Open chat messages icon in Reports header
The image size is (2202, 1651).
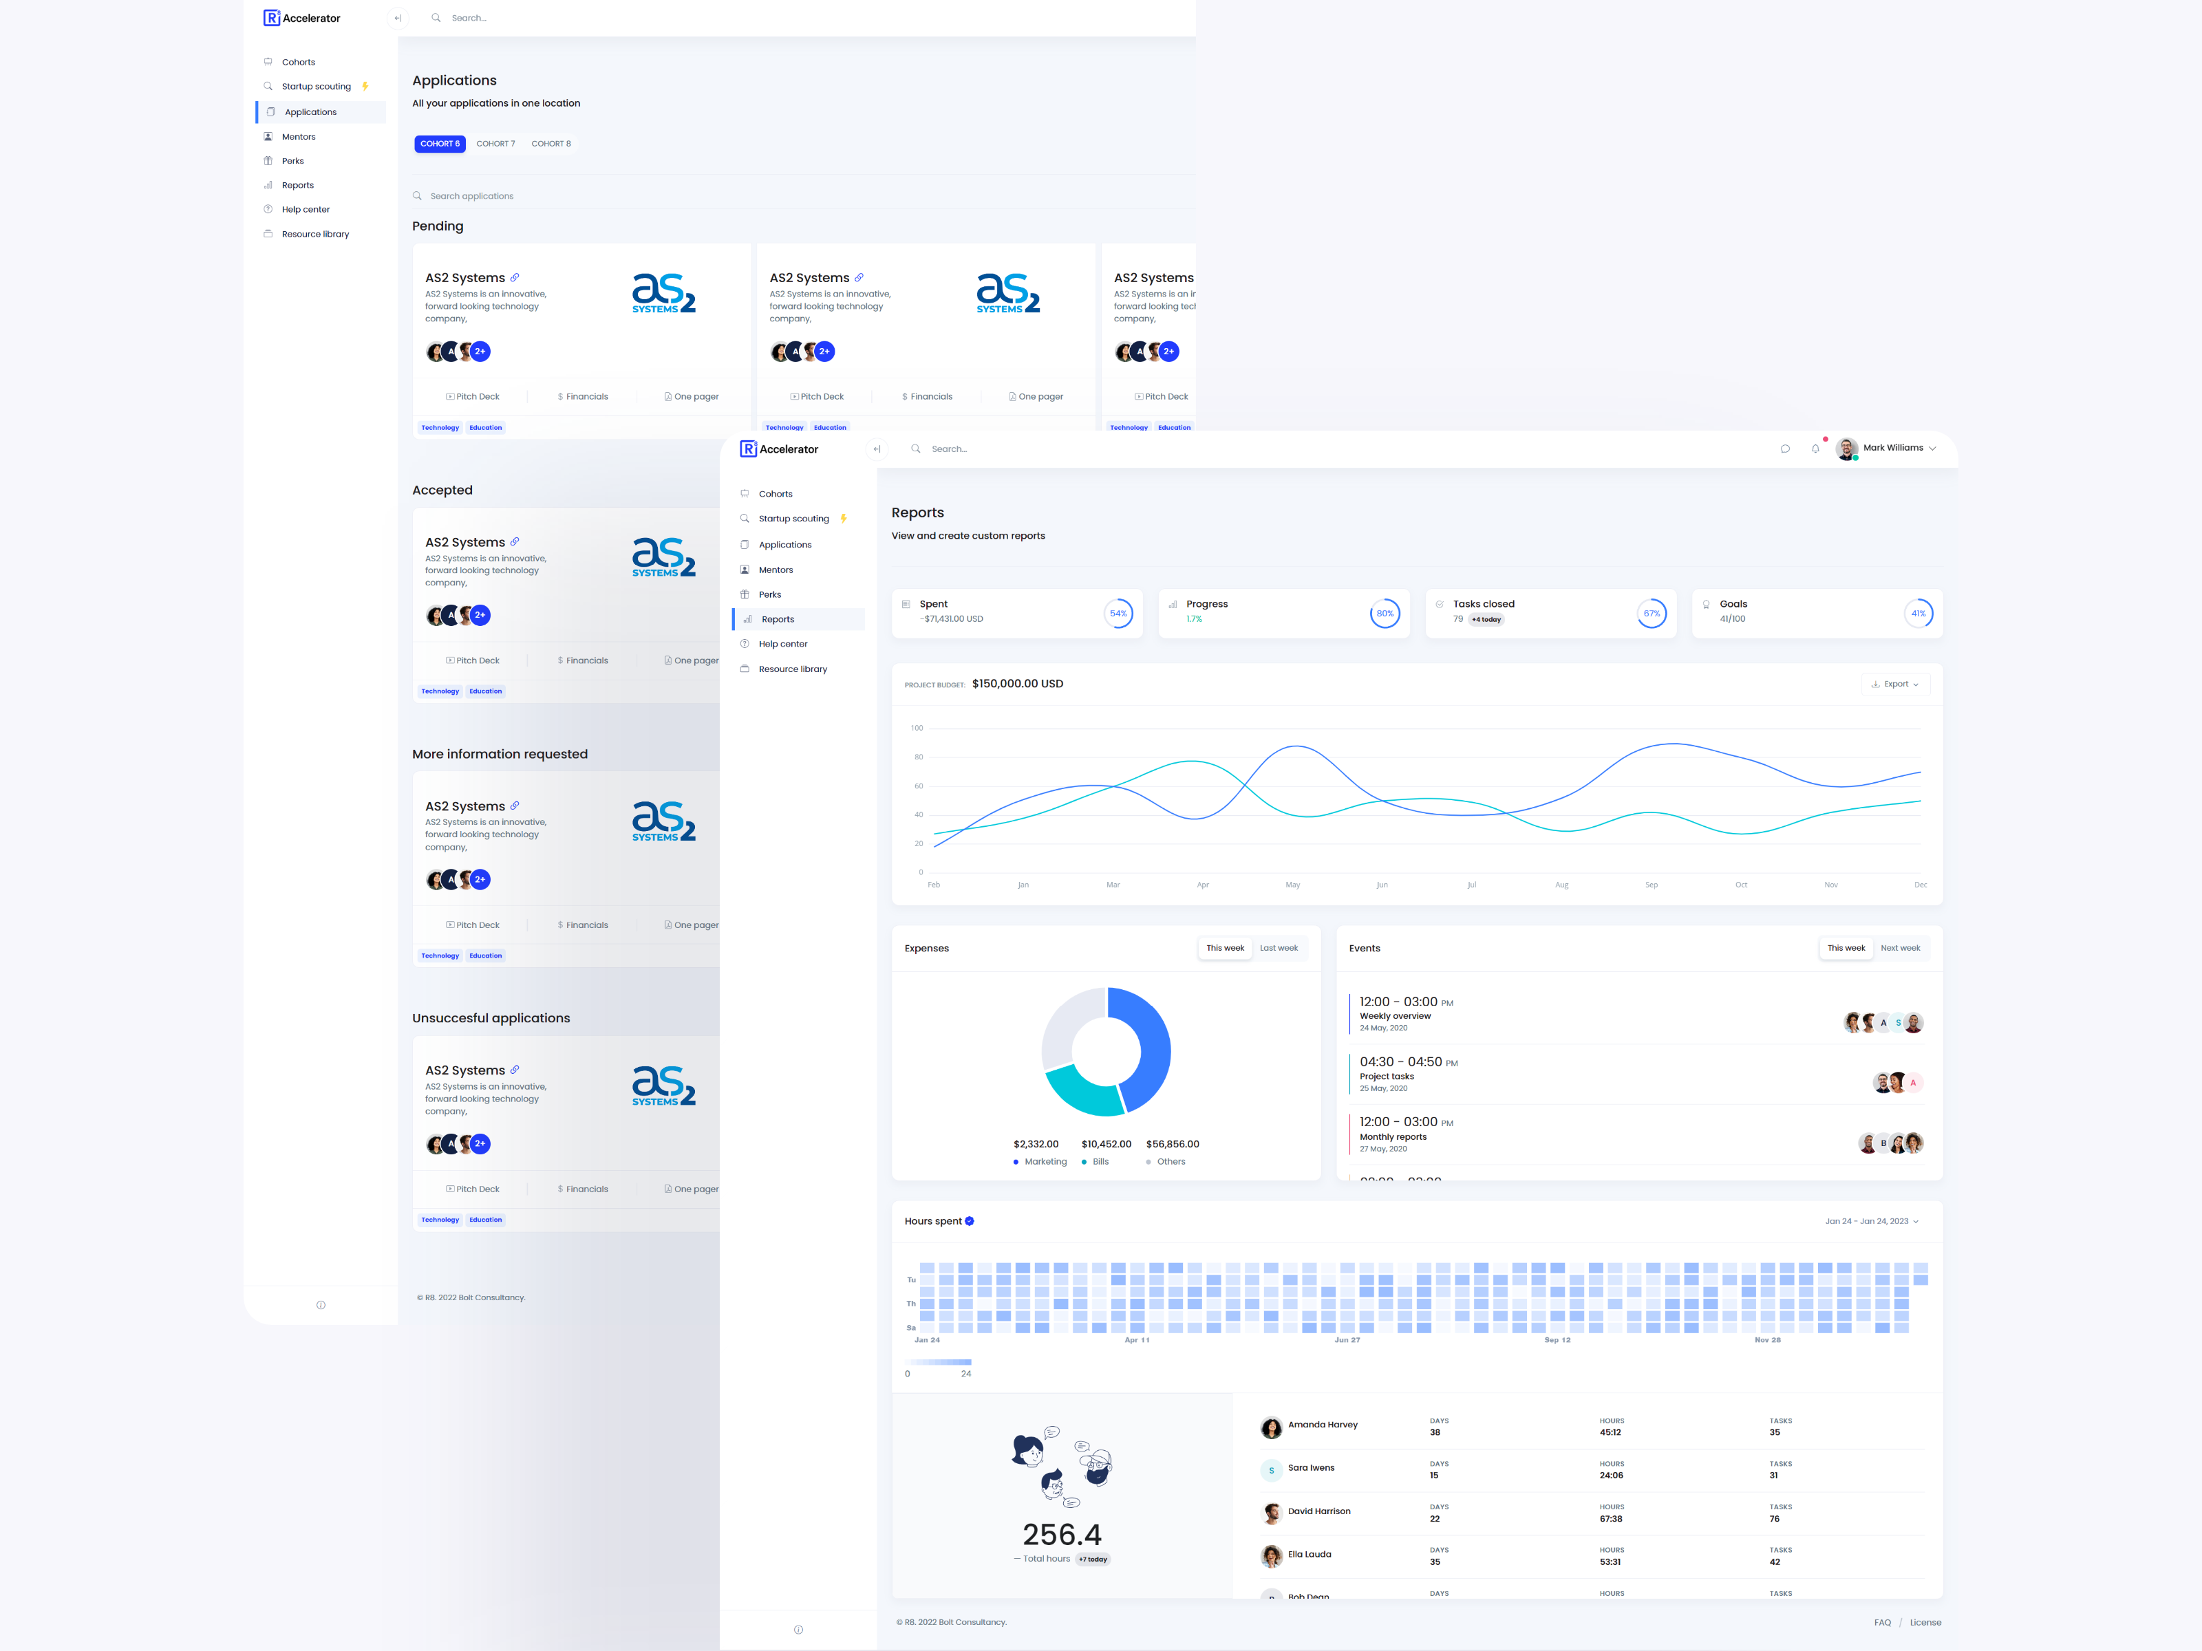tap(1785, 449)
